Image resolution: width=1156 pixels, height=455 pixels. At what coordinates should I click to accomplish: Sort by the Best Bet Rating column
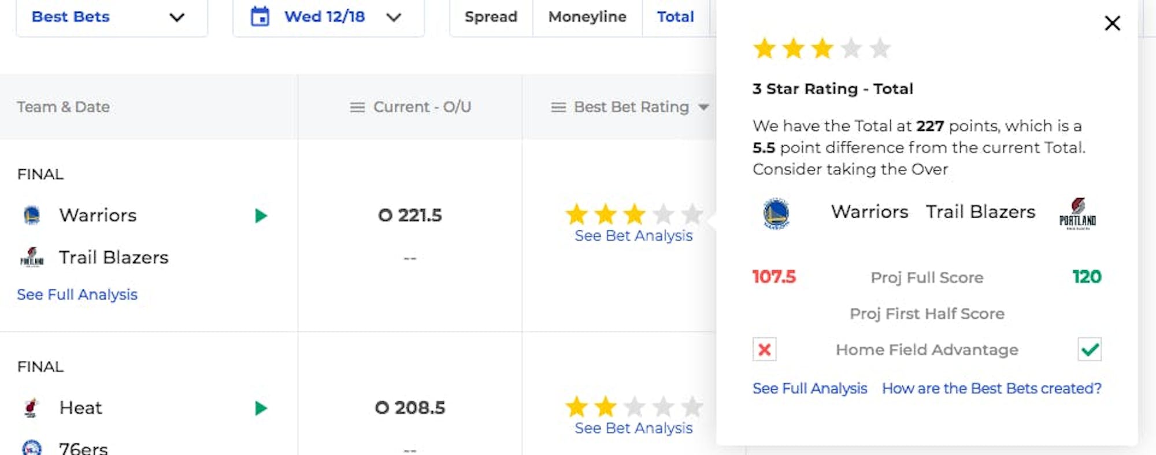631,107
